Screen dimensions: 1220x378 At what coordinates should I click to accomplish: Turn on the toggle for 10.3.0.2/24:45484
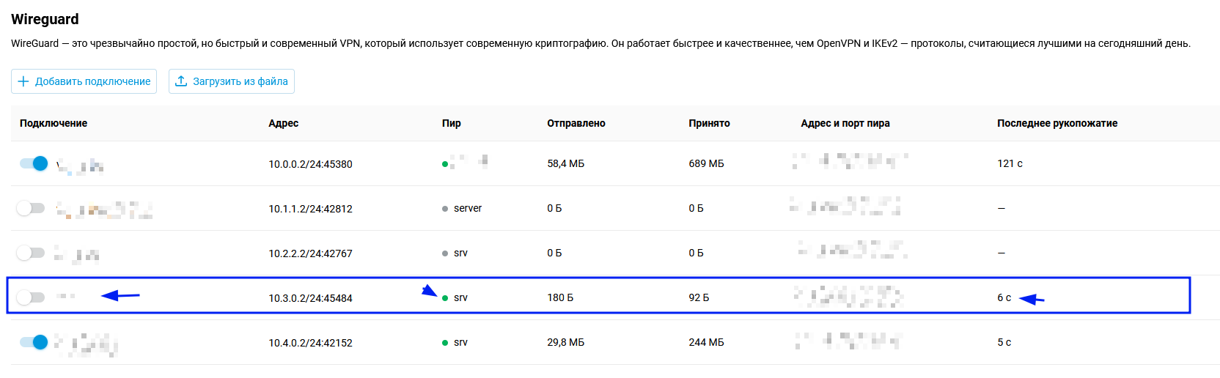[x=31, y=297]
